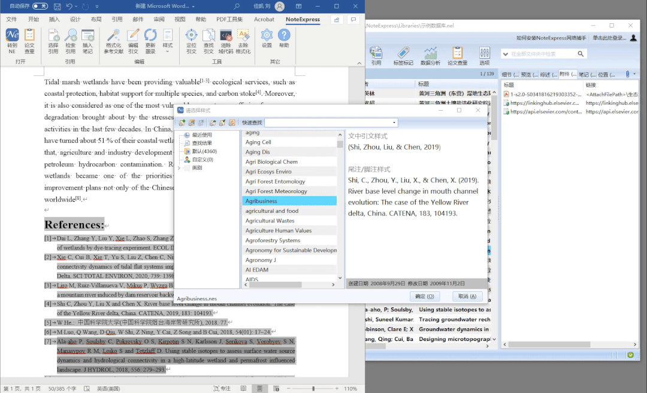The height and width of the screenshot is (393, 647).
Task: Select Aging Cell style in list
Action: (289, 142)
